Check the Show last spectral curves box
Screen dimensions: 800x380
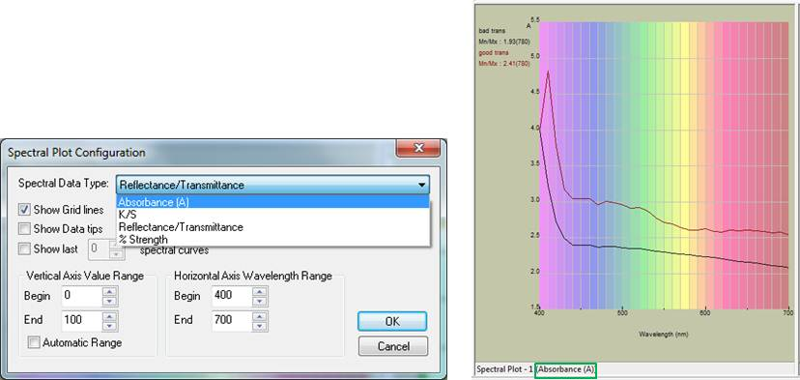point(24,248)
